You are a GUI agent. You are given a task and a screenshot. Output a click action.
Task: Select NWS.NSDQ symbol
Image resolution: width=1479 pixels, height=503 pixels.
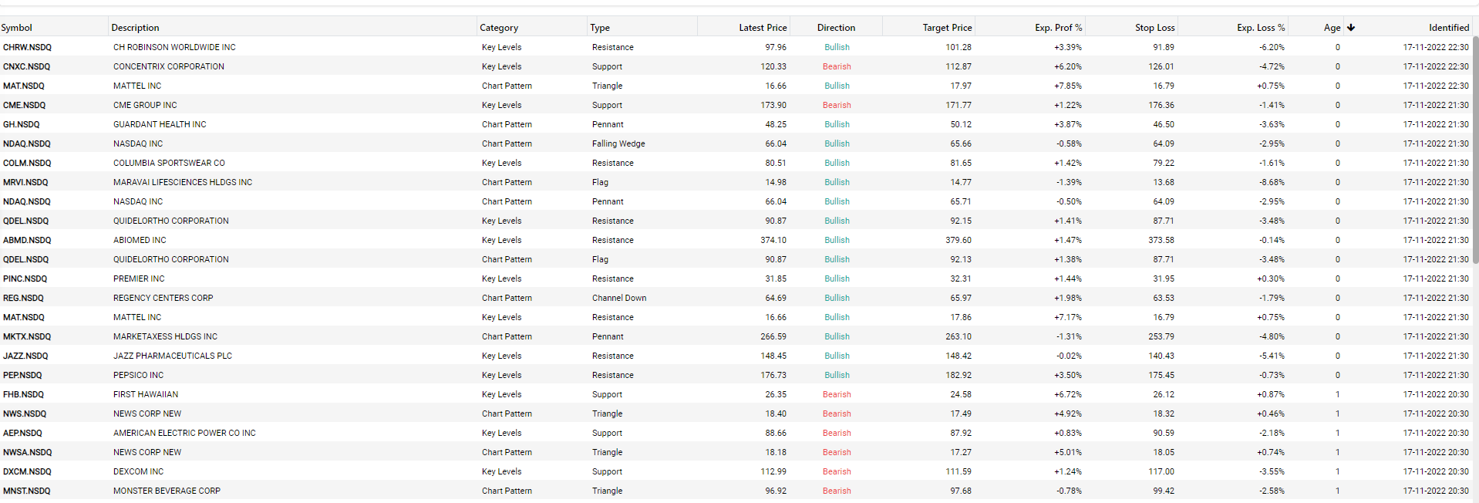point(25,414)
